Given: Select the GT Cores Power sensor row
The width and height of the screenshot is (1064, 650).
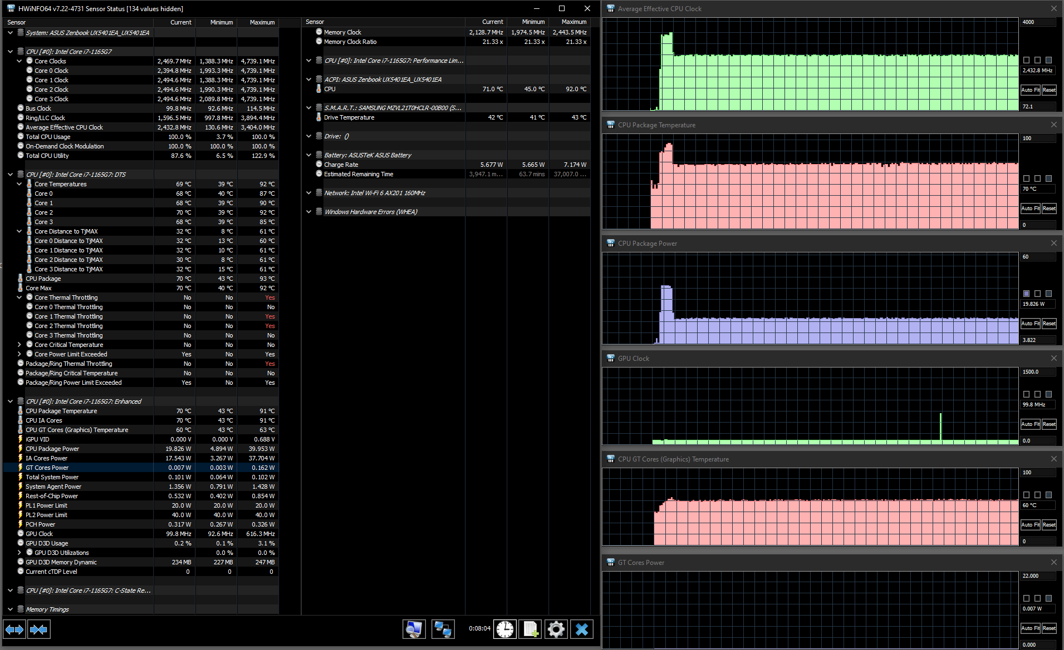Looking at the screenshot, I should [47, 468].
